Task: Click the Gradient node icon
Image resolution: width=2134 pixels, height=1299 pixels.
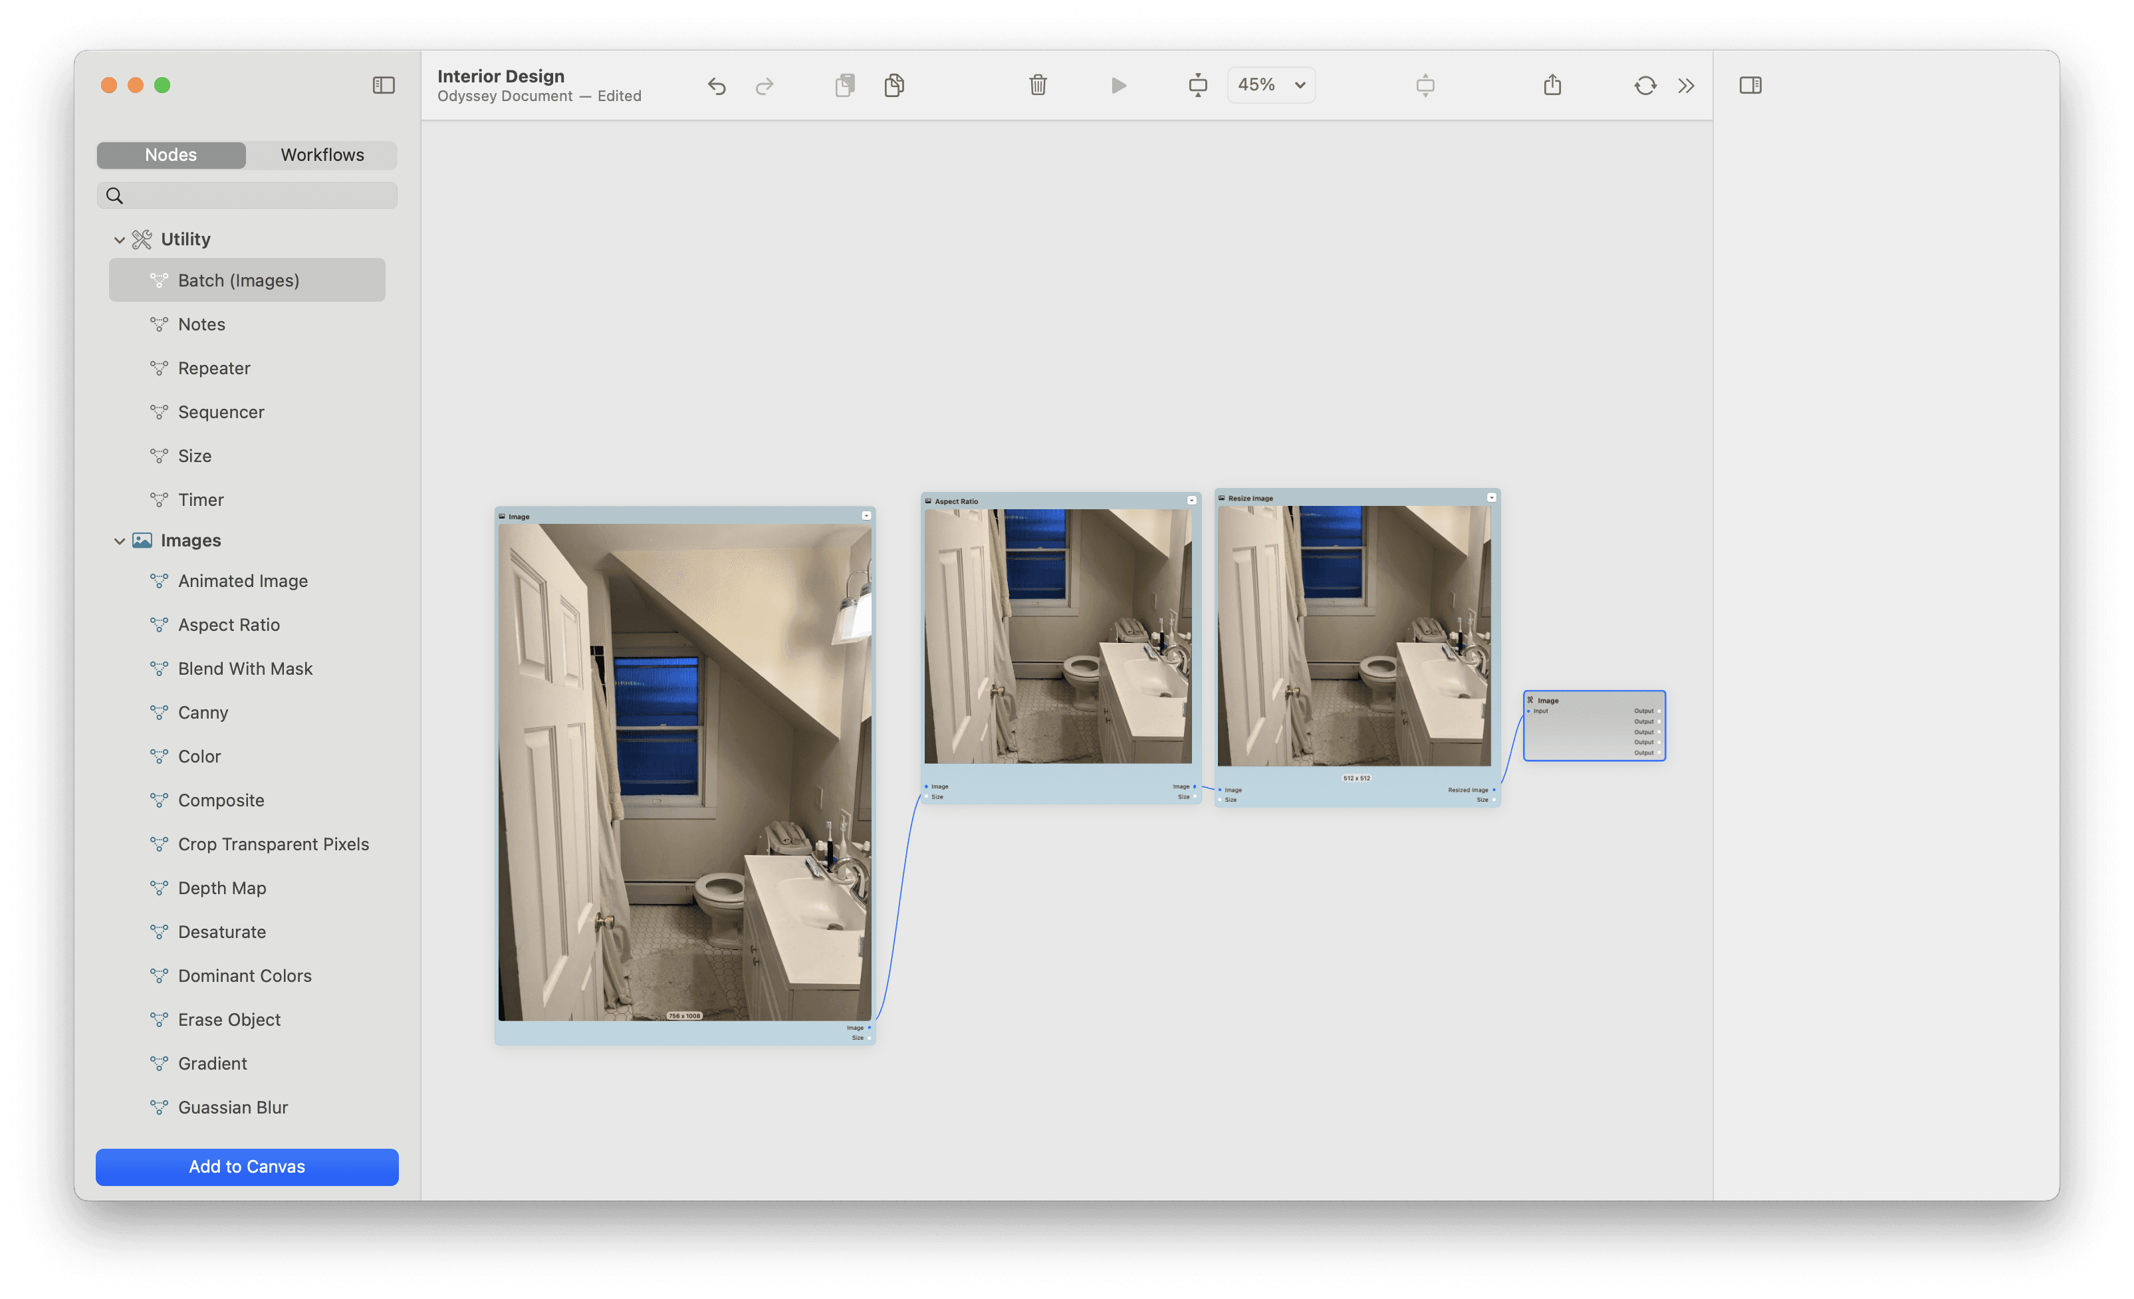Action: pos(156,1063)
